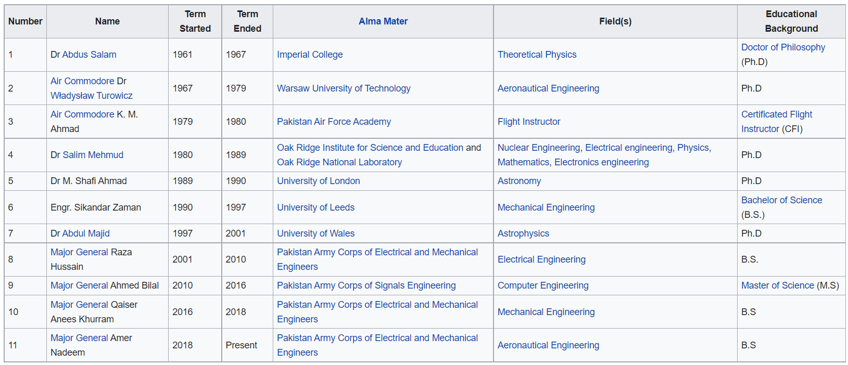Open the Master of Science link

[777, 285]
